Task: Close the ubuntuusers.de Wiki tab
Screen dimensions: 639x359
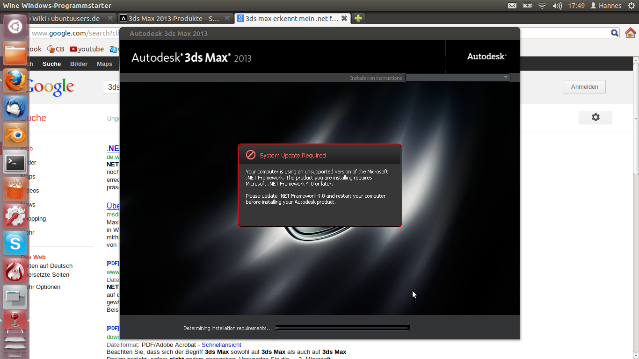Action: 110,18
